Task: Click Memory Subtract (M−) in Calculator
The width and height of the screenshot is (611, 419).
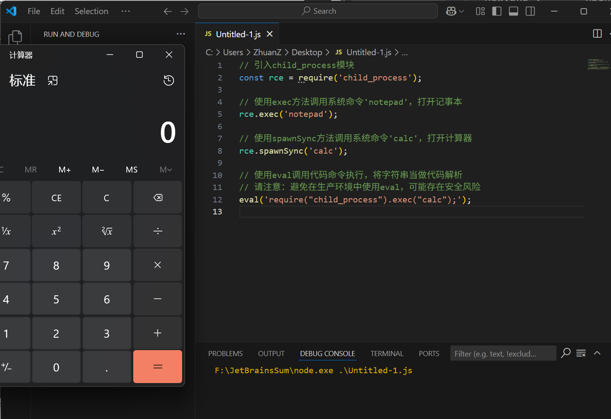Action: (x=98, y=170)
